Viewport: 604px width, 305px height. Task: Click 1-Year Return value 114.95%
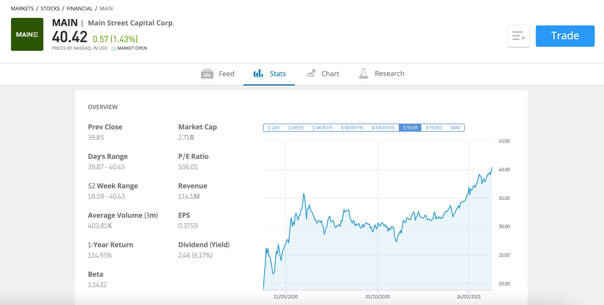[x=100, y=255]
